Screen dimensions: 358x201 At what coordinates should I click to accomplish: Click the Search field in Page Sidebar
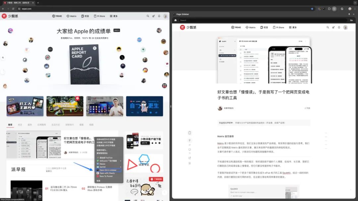[x=263, y=20]
